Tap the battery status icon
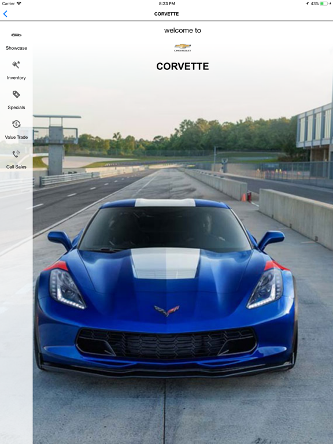 [324, 3]
